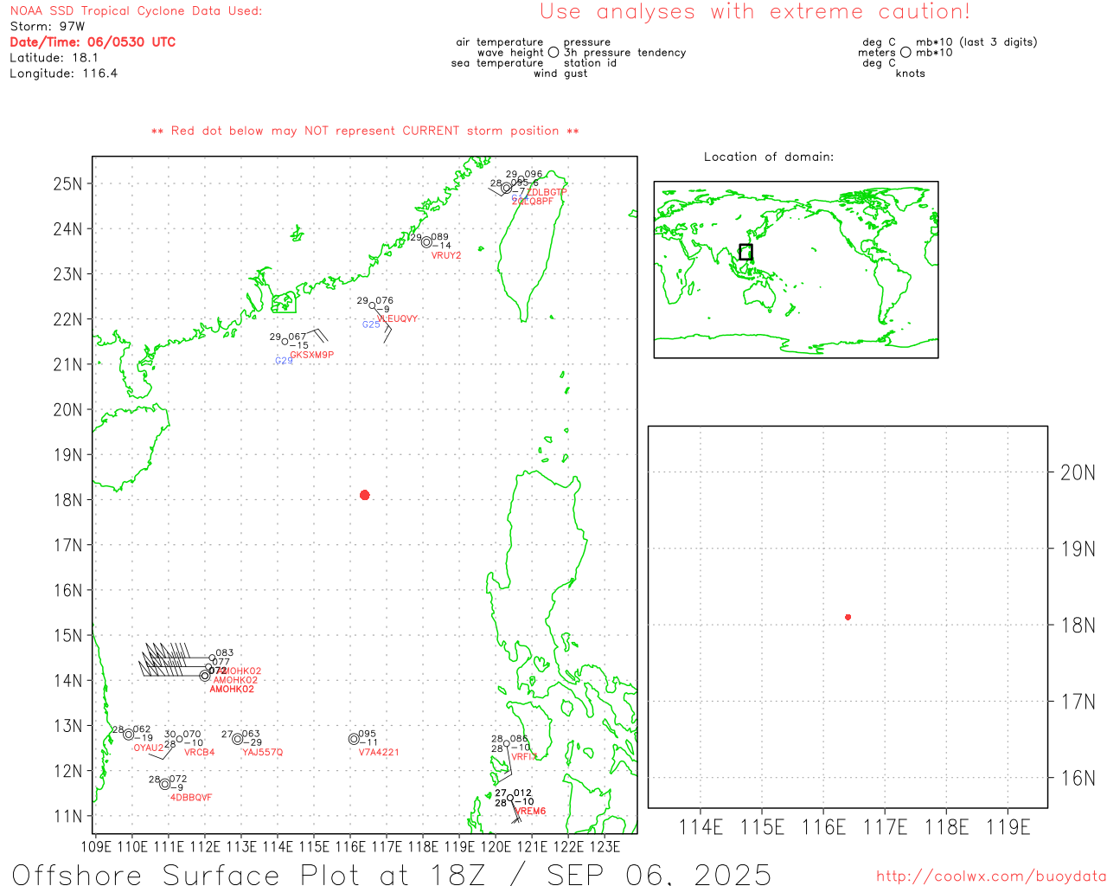Click the 'Storm: 97W' line
Image resolution: width=1107 pixels, height=886 pixels.
pyautogui.click(x=48, y=27)
